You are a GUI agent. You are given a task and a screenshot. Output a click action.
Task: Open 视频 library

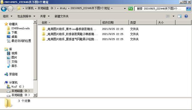(14, 53)
